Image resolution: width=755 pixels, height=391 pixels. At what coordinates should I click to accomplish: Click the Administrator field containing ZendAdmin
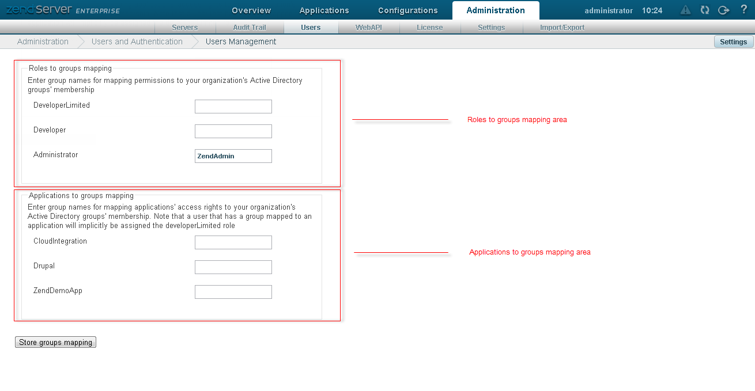click(233, 156)
